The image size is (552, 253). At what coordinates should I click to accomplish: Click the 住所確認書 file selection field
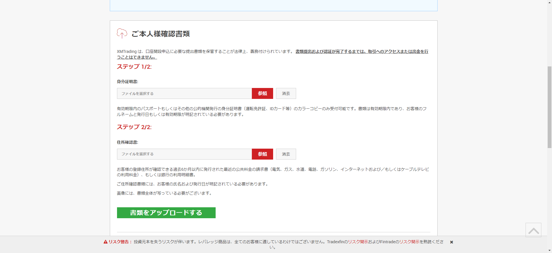(184, 154)
